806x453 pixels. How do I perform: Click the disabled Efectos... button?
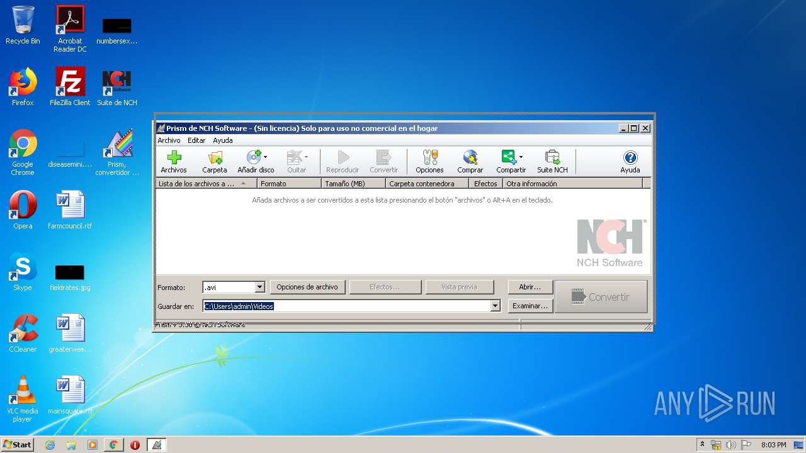385,287
